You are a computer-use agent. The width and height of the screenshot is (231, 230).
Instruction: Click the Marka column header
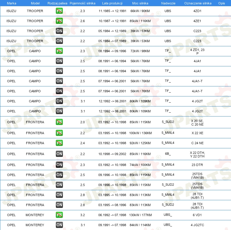tap(12, 3)
